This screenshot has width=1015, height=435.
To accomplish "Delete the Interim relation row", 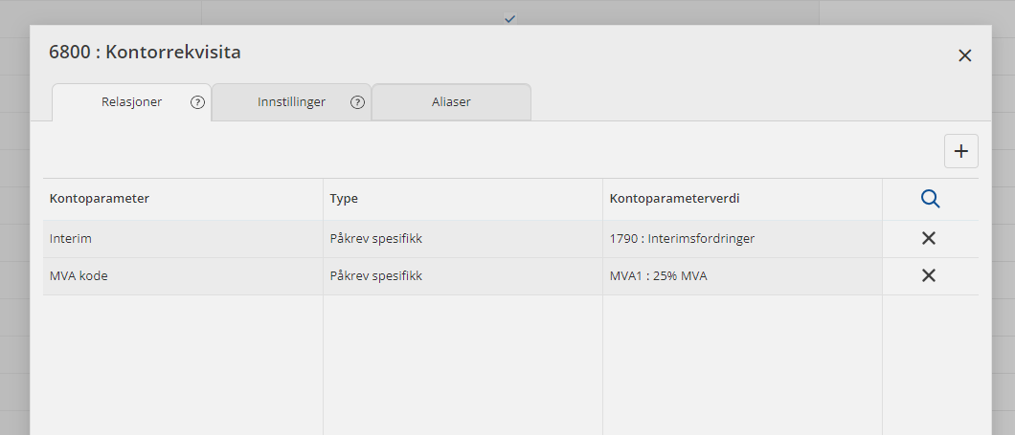I will click(x=928, y=238).
